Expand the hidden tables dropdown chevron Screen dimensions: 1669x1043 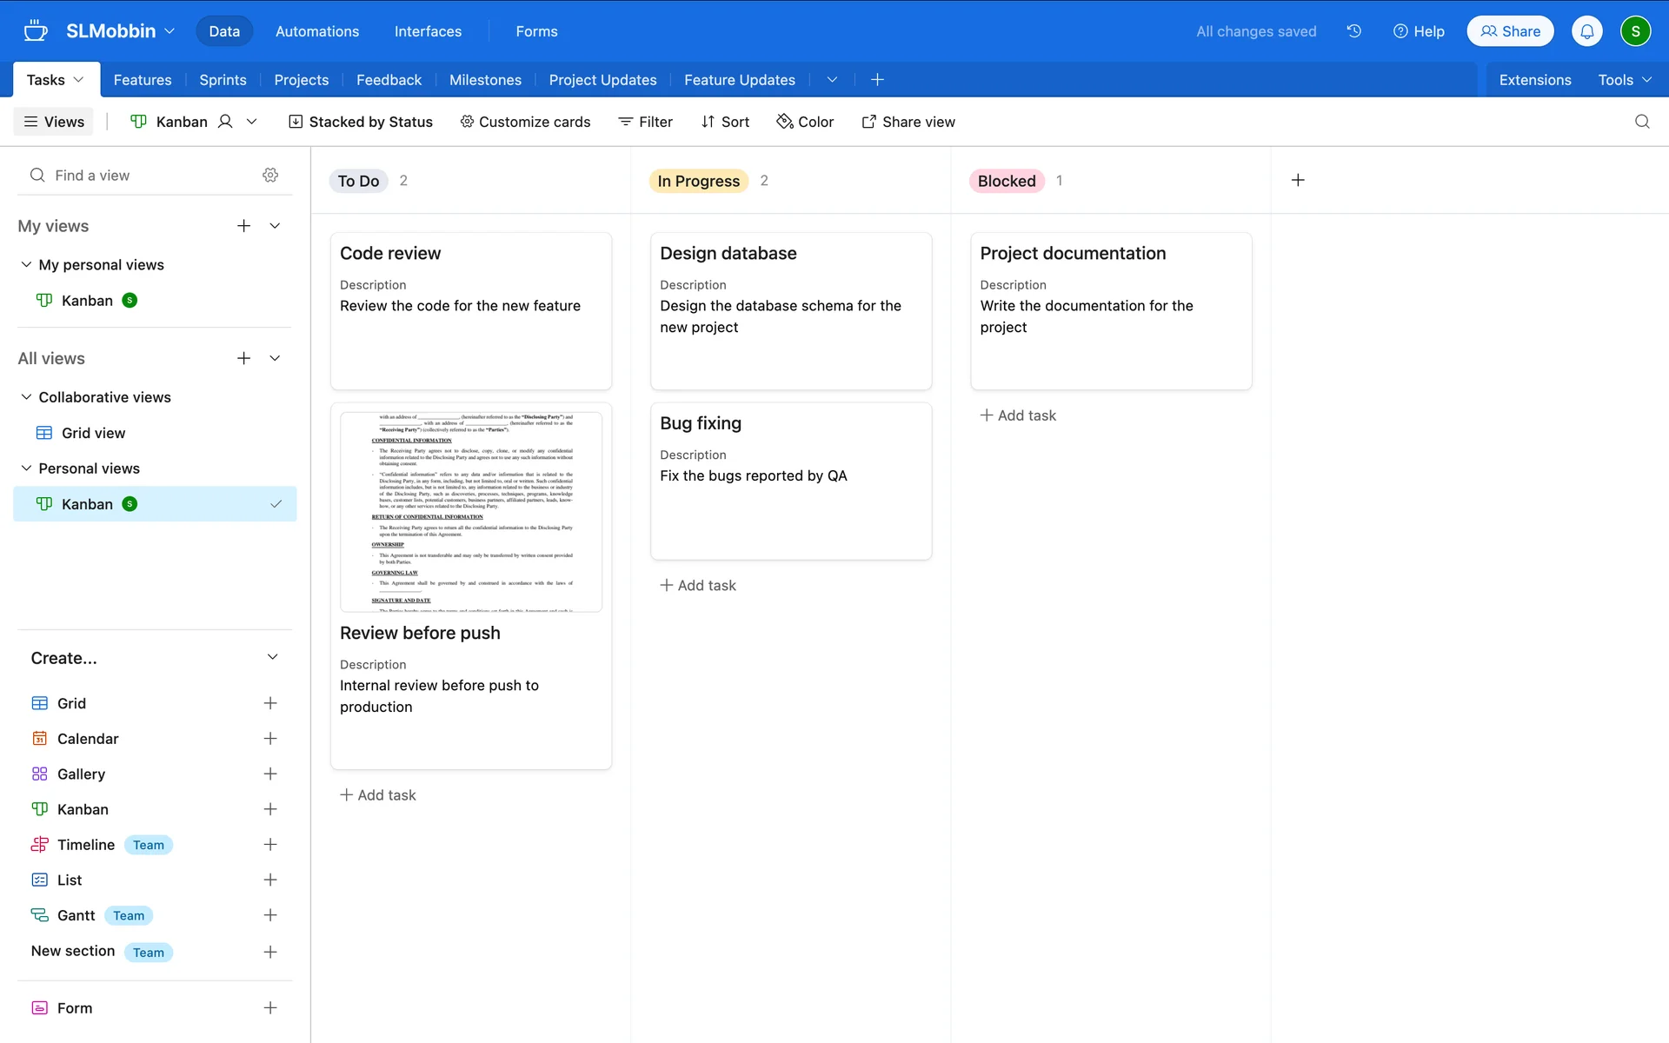(x=832, y=80)
